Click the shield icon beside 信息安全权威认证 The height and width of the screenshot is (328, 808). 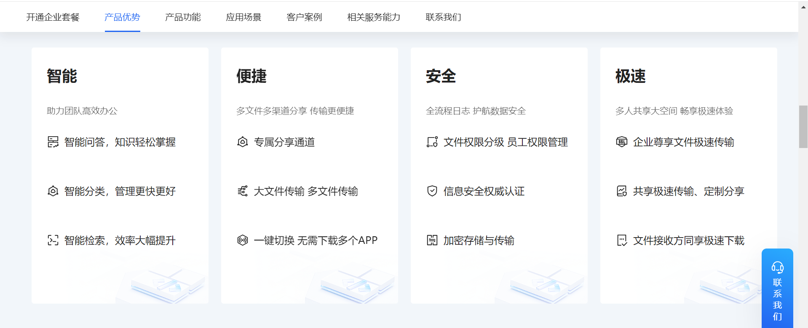[432, 191]
